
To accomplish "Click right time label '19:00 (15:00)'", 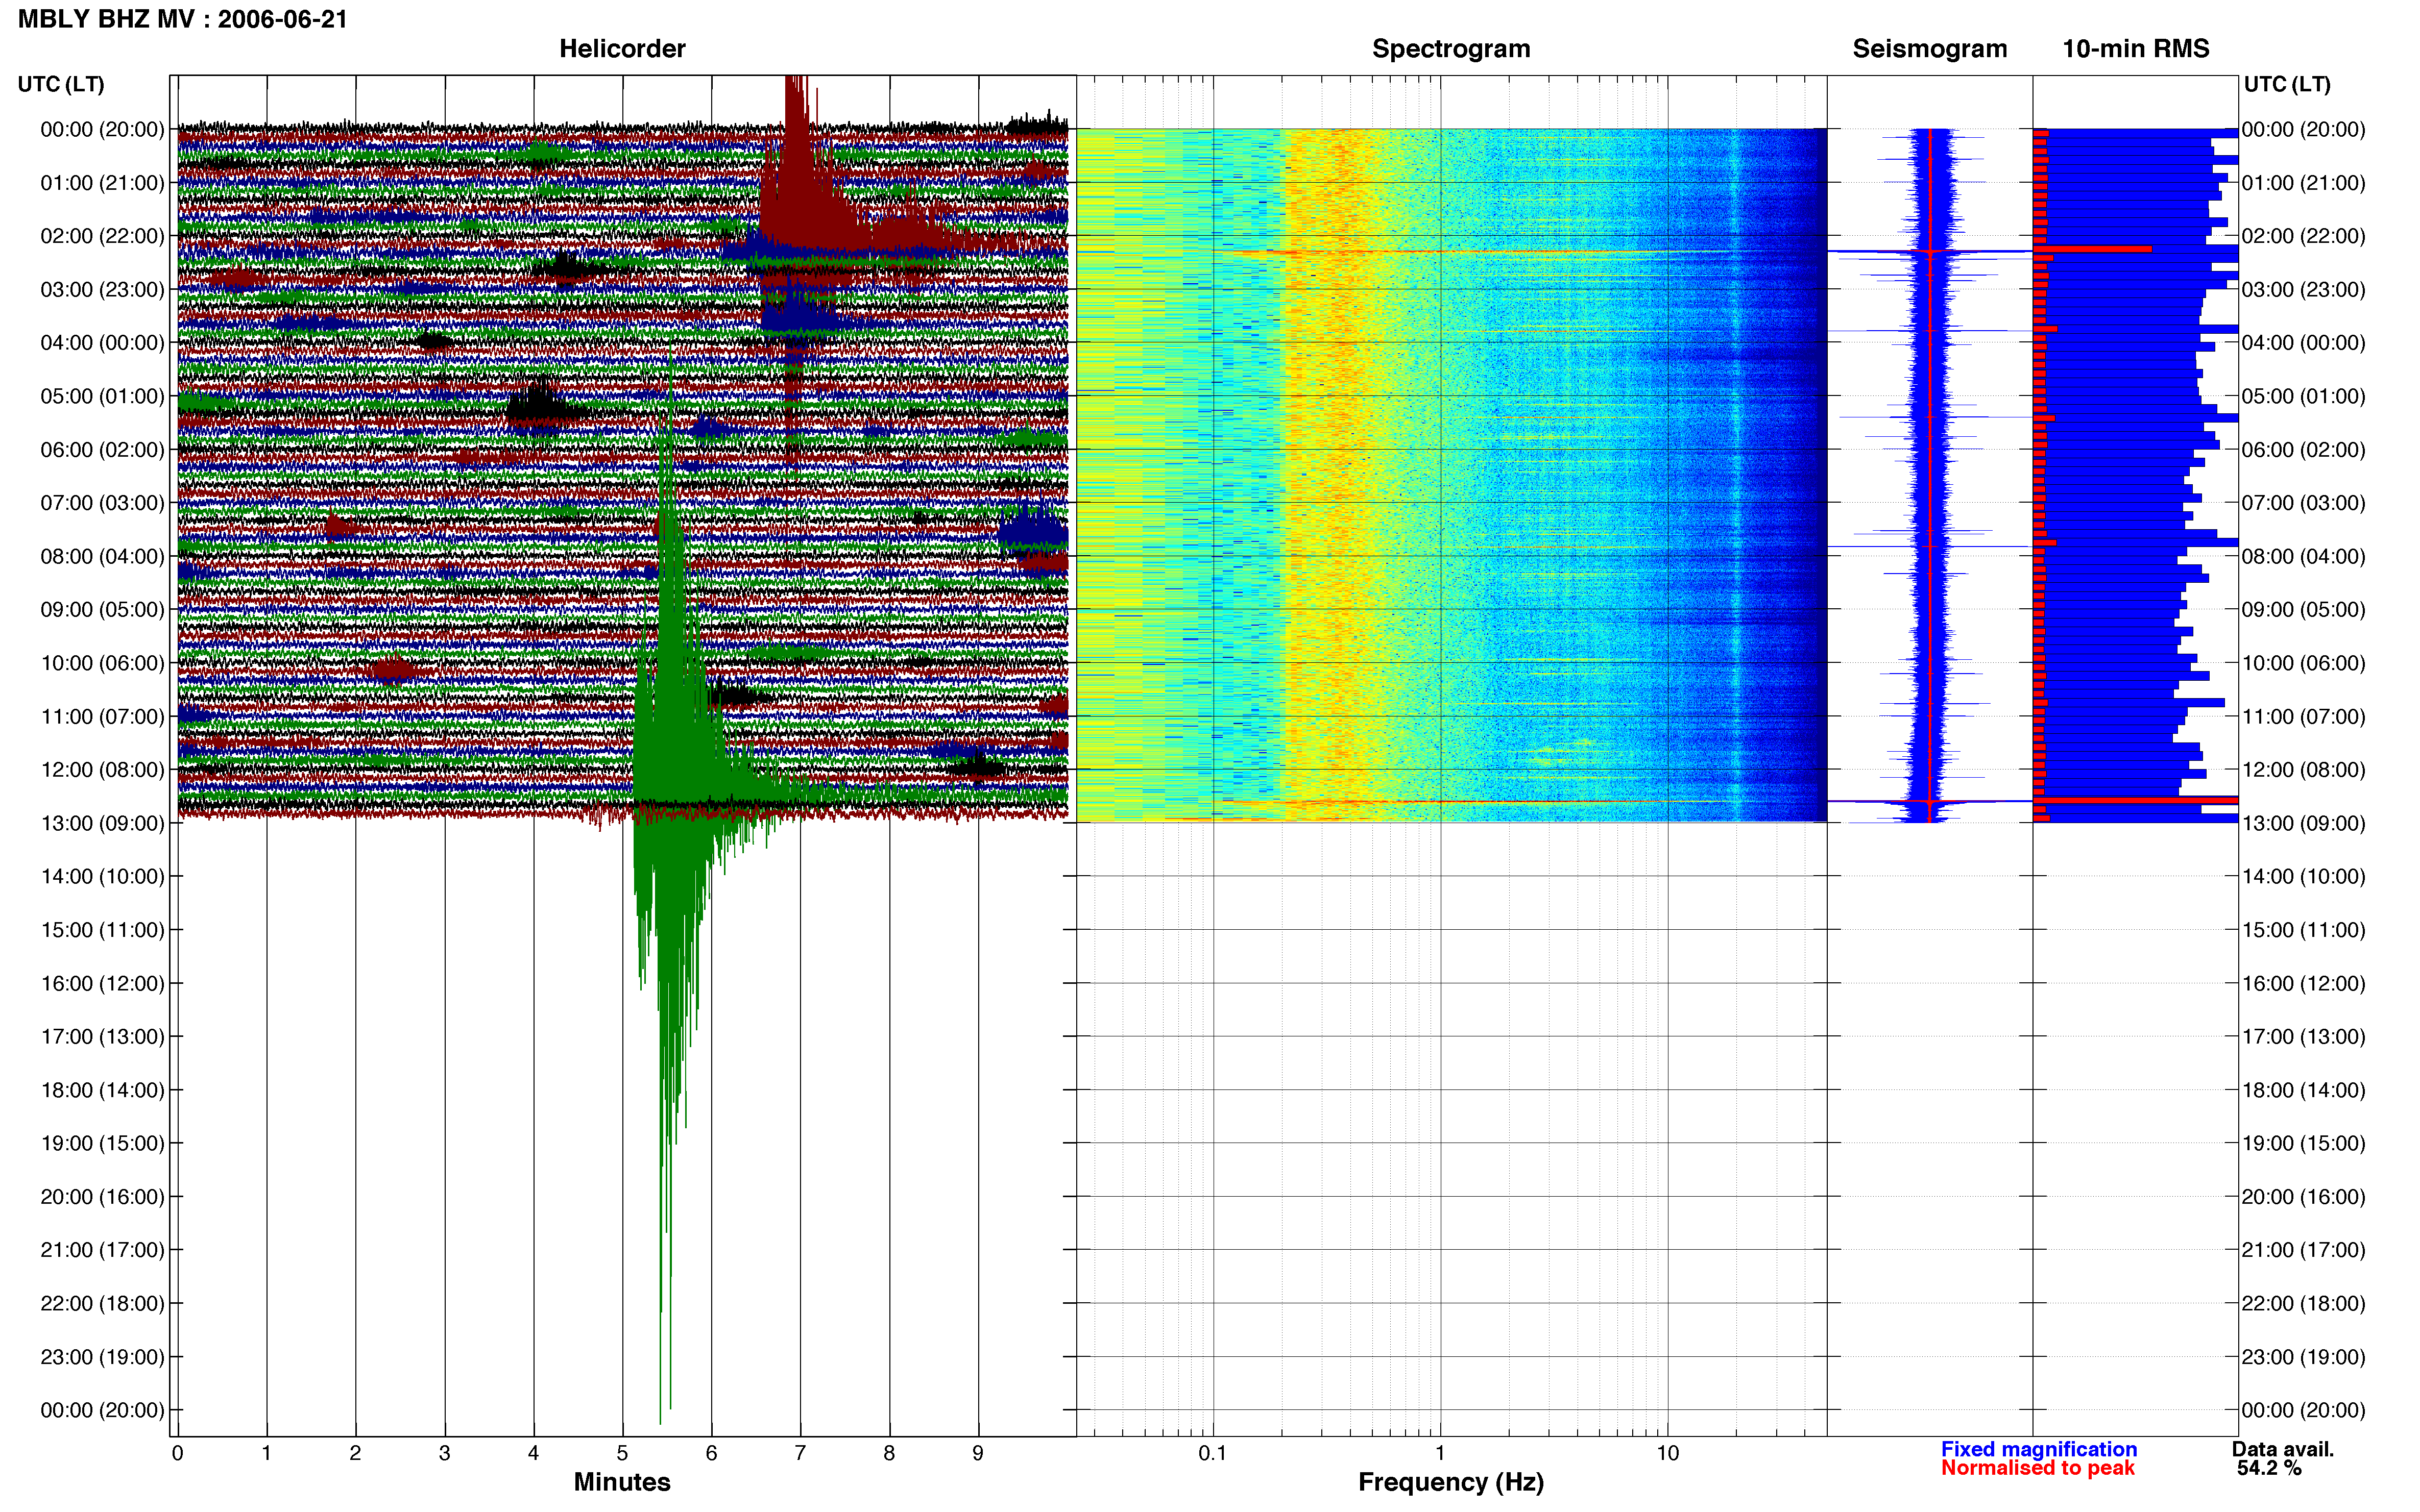I will point(2304,1143).
